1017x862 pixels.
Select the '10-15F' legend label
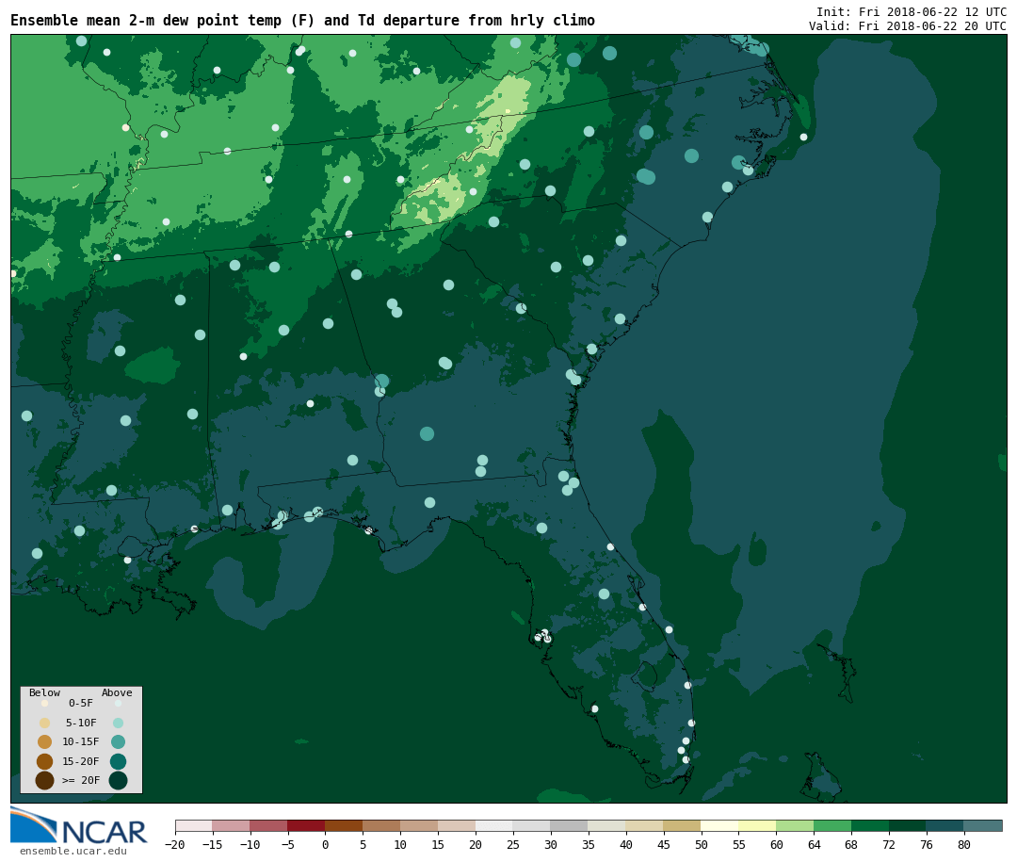(x=81, y=742)
